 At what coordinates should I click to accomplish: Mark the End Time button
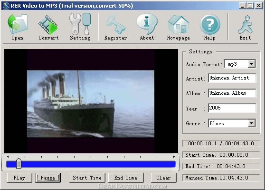[126, 178]
